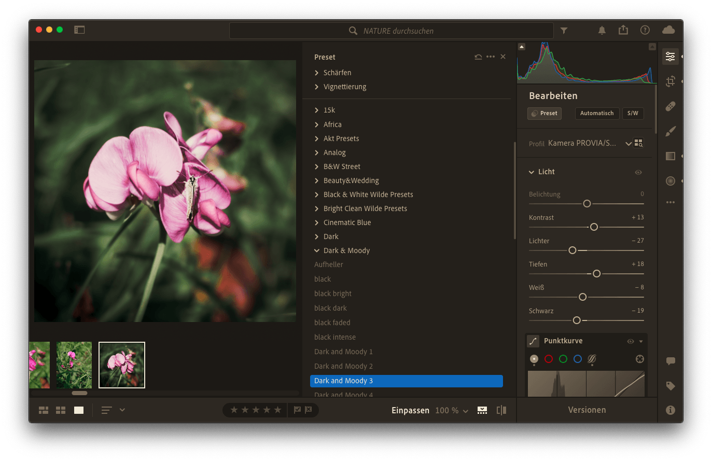
Task: Click the NATURE durchsuchen search field
Action: (x=392, y=31)
